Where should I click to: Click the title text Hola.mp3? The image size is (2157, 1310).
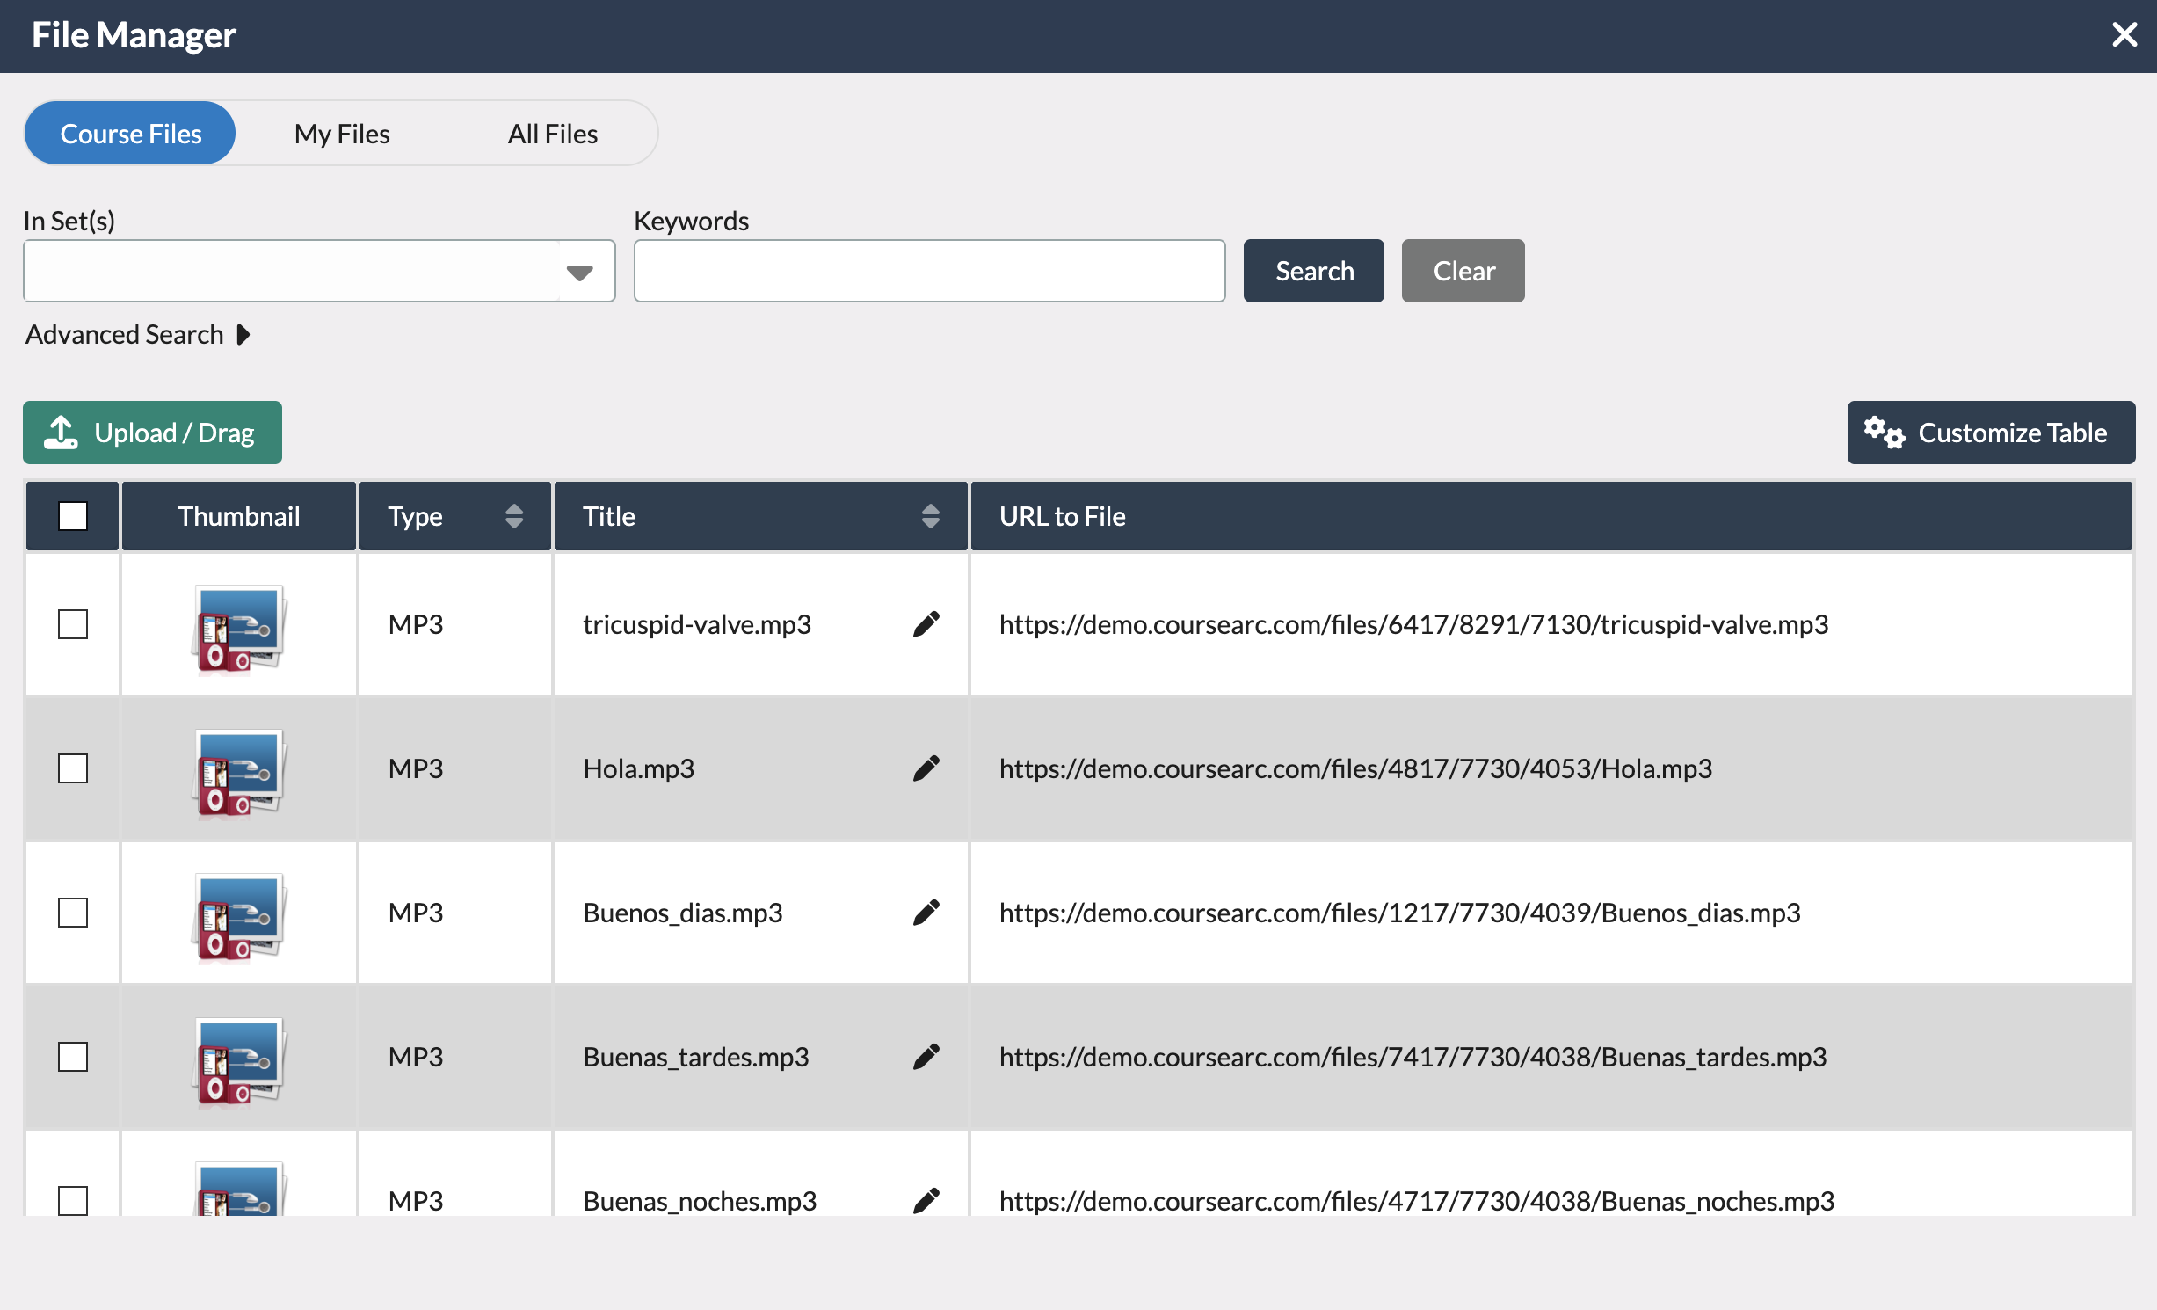[639, 768]
